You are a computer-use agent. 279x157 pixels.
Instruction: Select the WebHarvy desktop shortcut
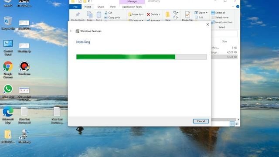[24, 137]
